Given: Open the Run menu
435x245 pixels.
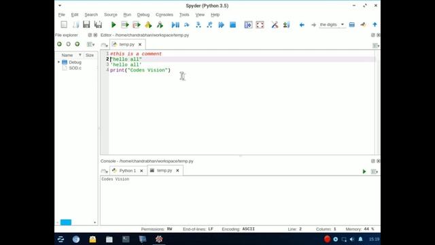Looking at the screenshot, I should [x=127, y=15].
